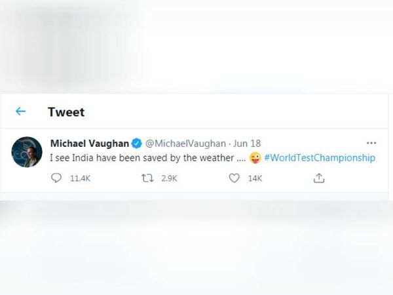Viewport: 393px width, 295px height.
Task: Click the 11.4K reply count
Action: [80, 178]
